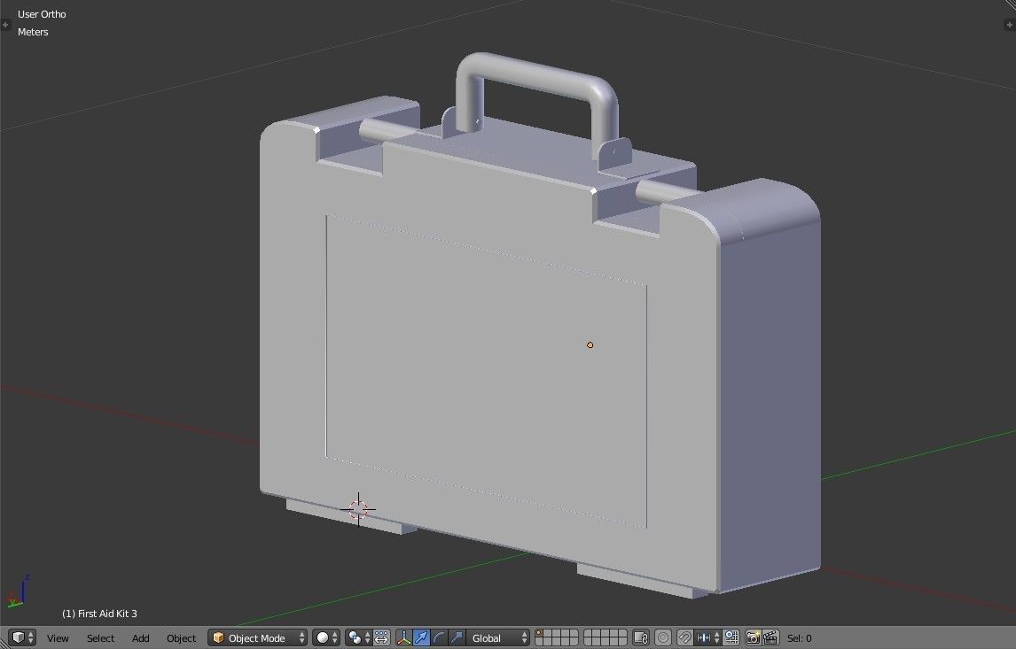Click the proportional editing circle icon
This screenshot has height=649, width=1016.
663,638
